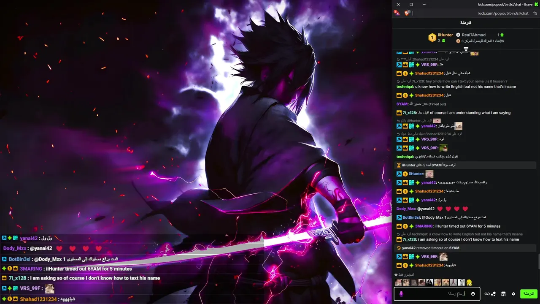Screen dimensions: 540x304
Task: Click the cat emote in last VRS_99F message
Action: pos(443,256)
